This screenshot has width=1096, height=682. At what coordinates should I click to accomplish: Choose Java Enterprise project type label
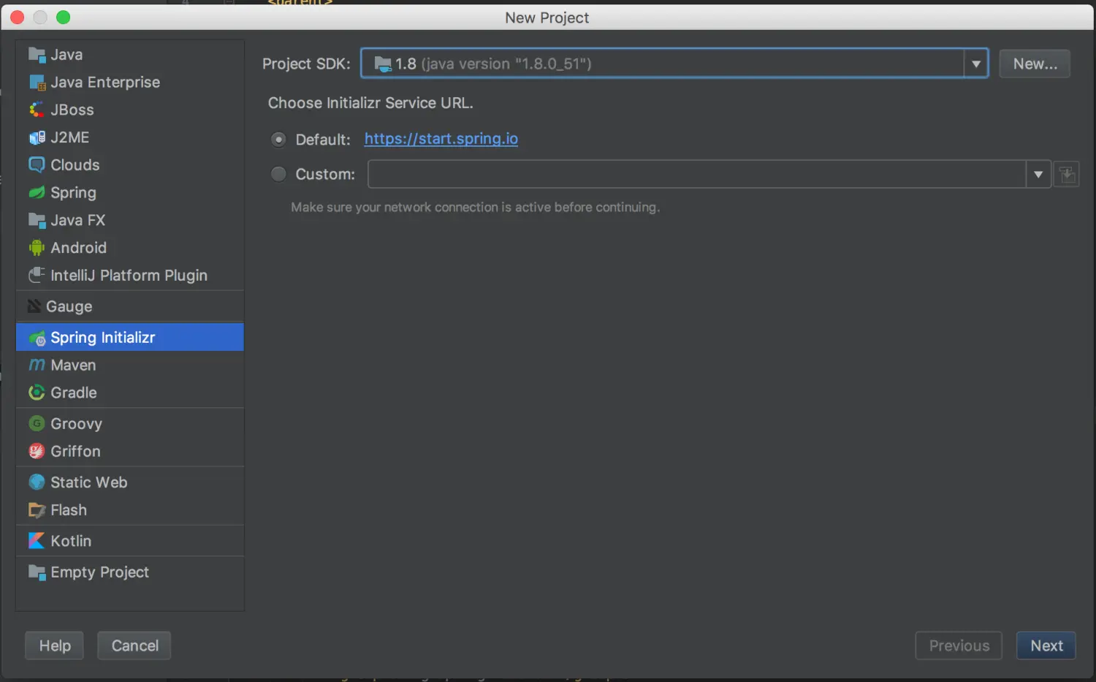click(x=105, y=83)
